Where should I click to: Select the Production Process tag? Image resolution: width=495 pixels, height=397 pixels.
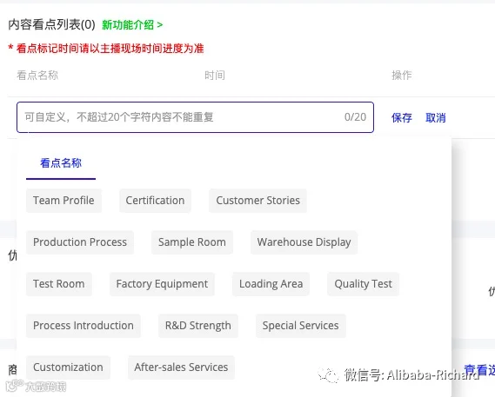(80, 242)
